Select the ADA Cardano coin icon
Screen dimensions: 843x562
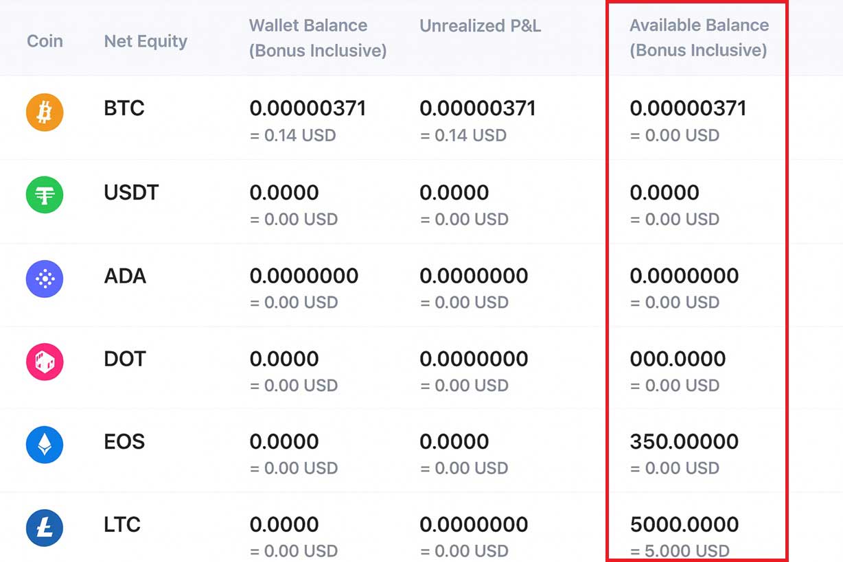(44, 278)
